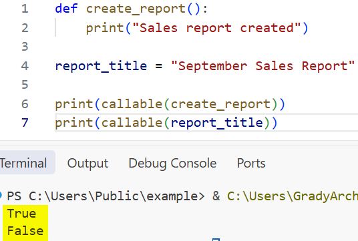
Task: Click the 'True' output in terminal
Action: [x=21, y=214]
